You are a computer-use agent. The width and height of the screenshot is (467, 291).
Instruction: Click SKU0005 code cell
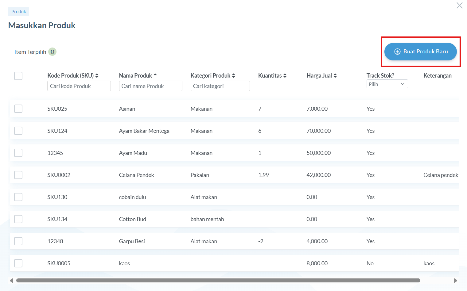[59, 263]
